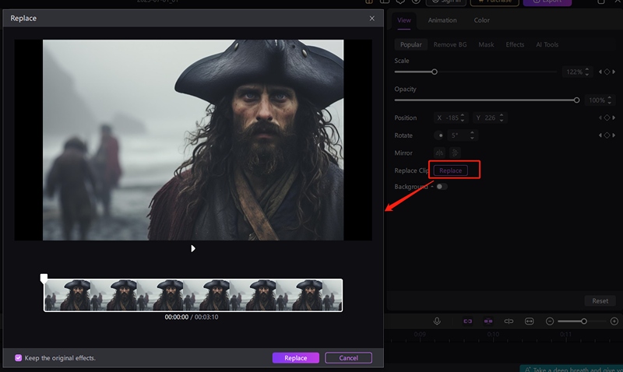Click the 0:10 mark on timeline ruler
The width and height of the screenshot is (623, 372).
pos(493,335)
